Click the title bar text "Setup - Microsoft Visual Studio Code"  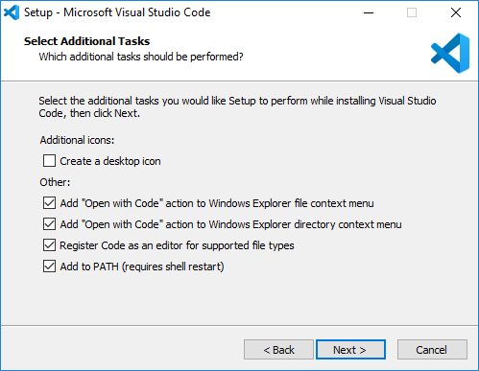pyautogui.click(x=117, y=12)
